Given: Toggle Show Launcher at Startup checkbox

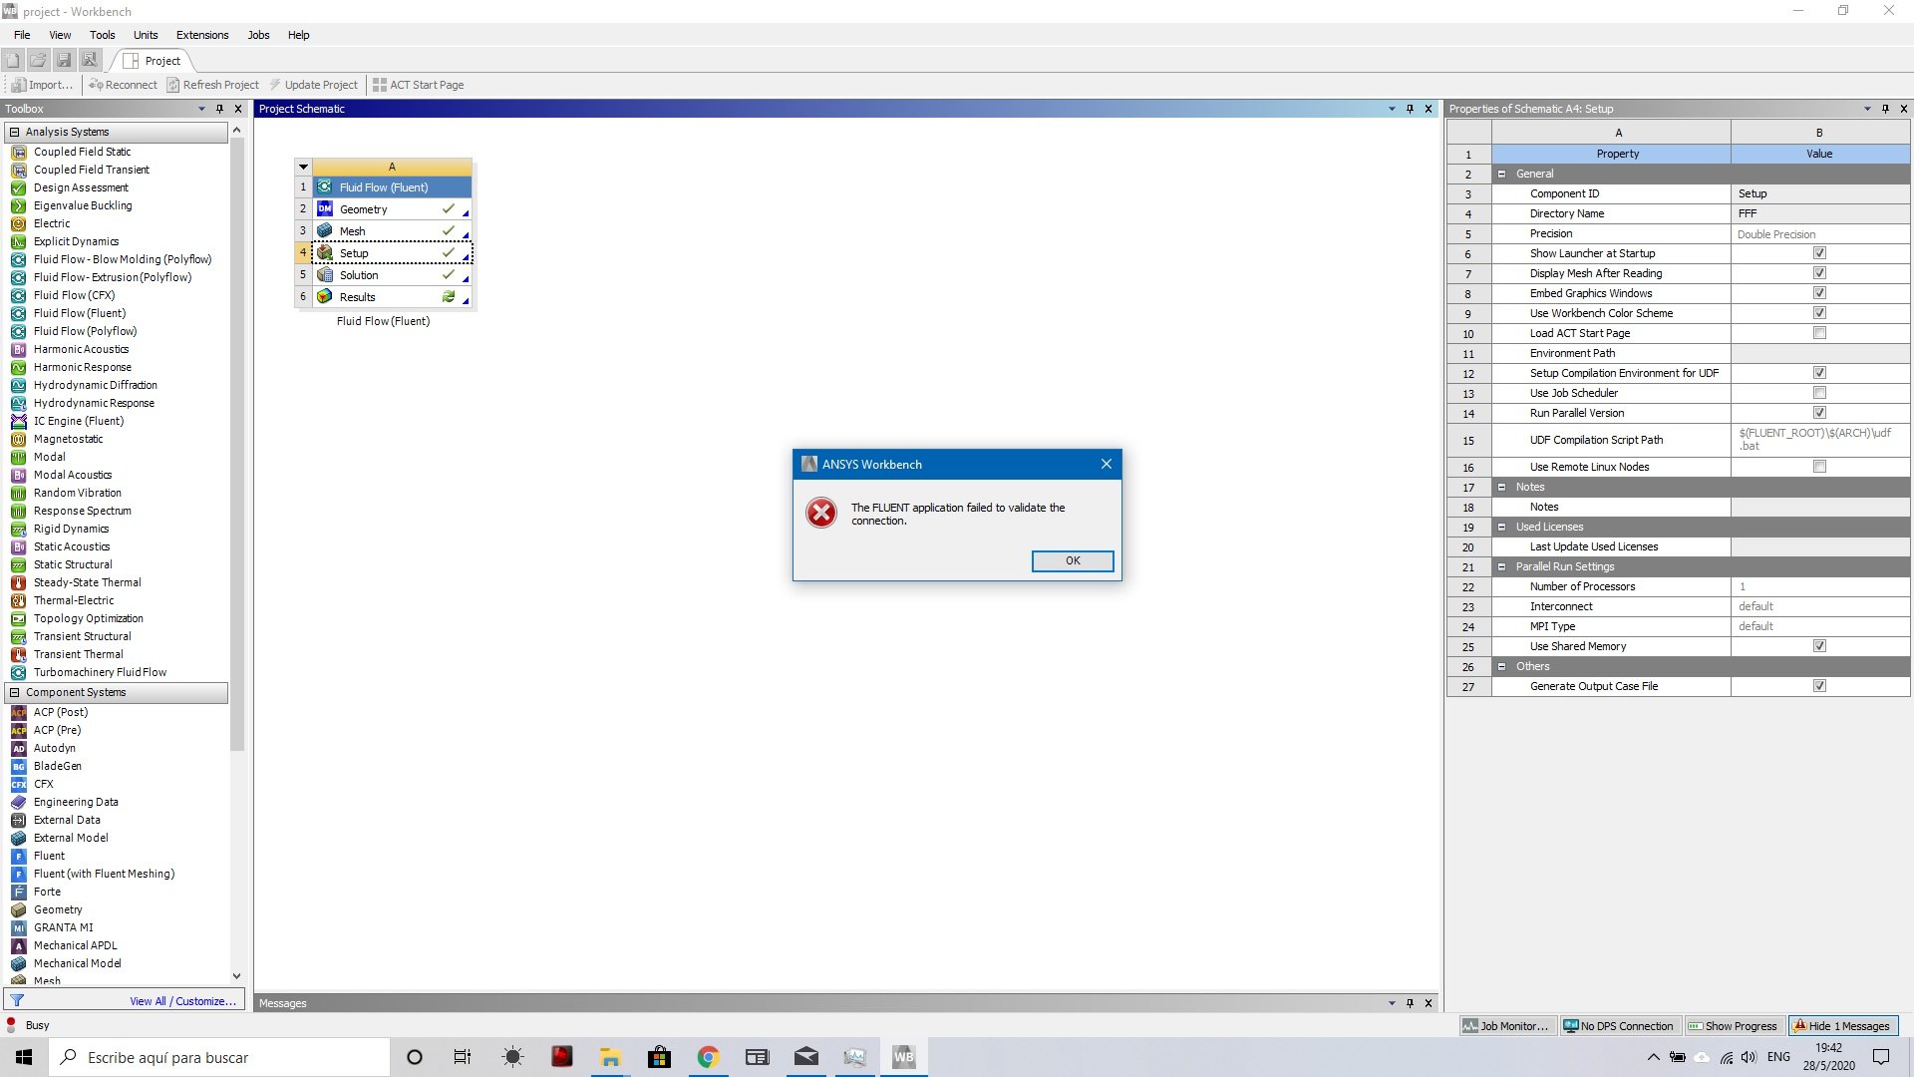Looking at the screenshot, I should coord(1819,253).
